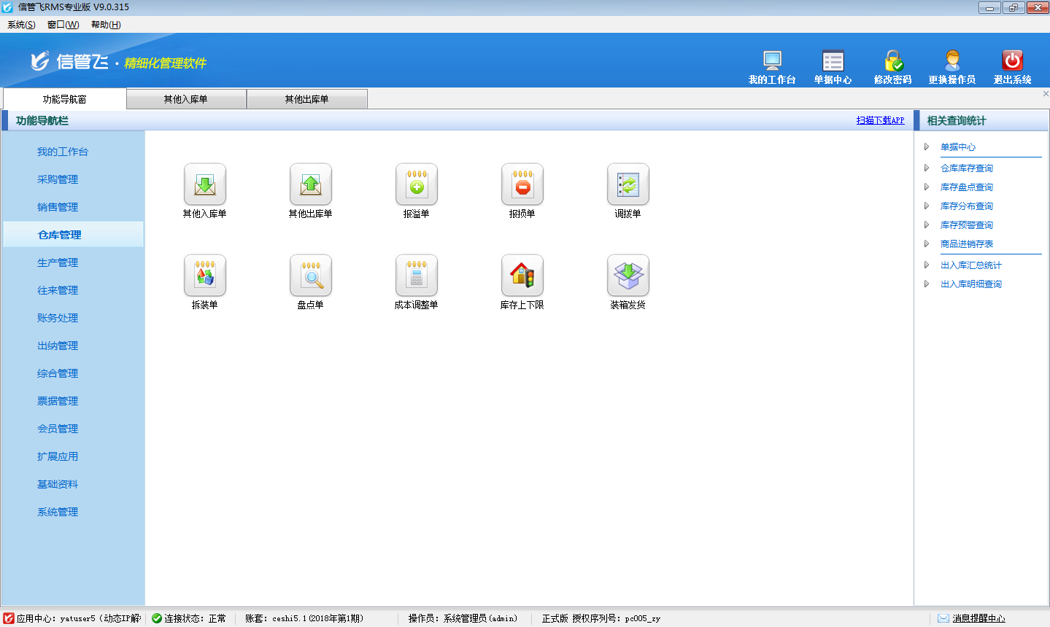This screenshot has height=627, width=1050.
Task: Click the 报溢单 icon
Action: point(416,184)
